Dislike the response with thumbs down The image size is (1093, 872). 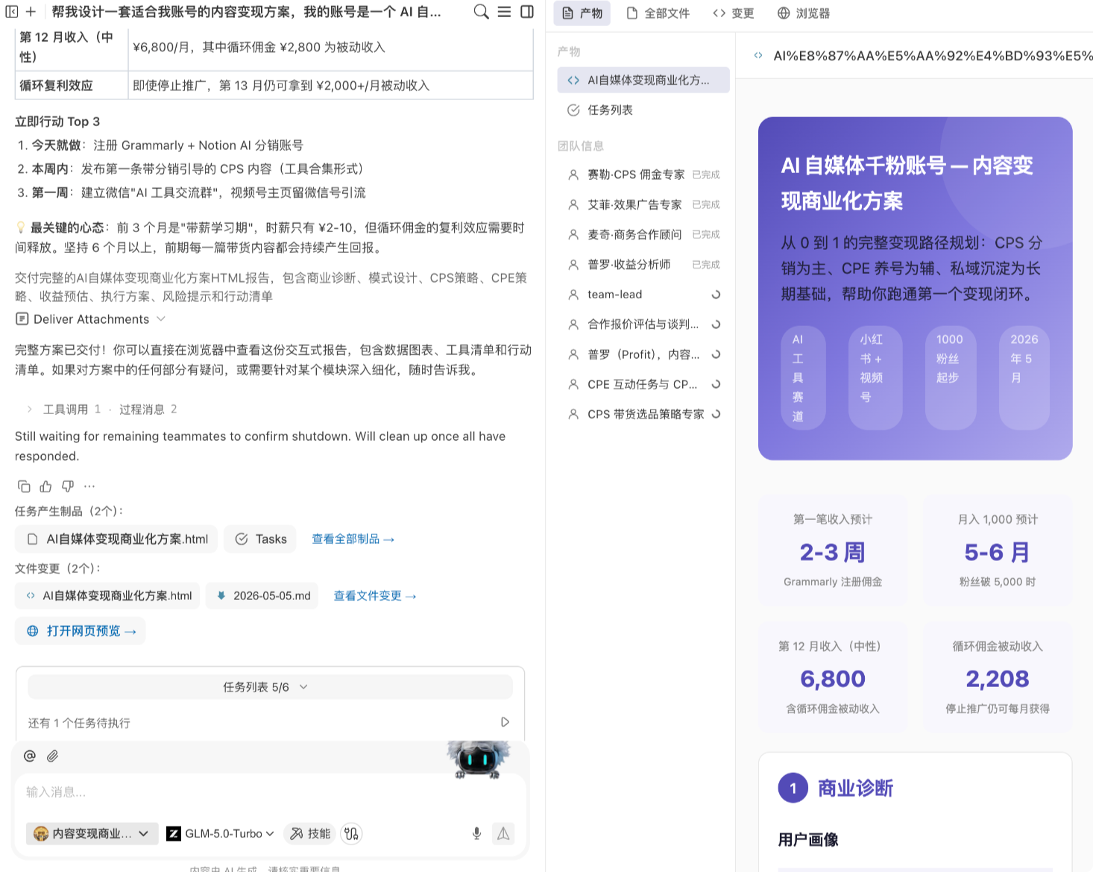point(68,486)
